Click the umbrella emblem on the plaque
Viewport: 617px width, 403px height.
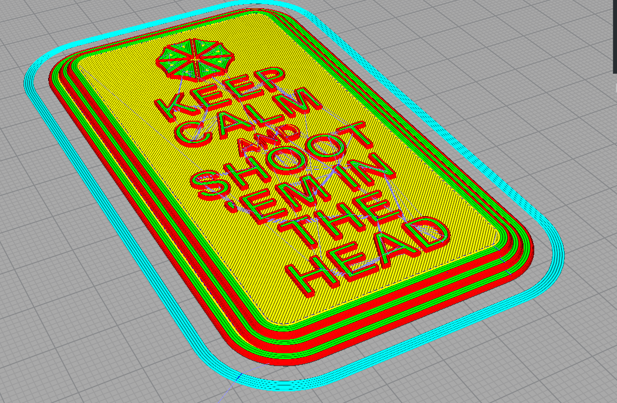pos(195,59)
